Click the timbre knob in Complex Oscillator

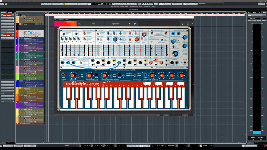144,35
